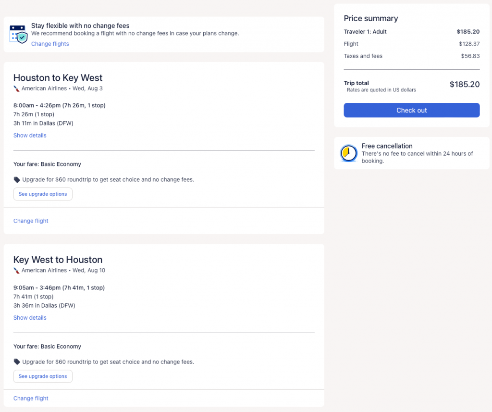Viewport: 492px width, 412px height.
Task: Expand Show details for Key West to Houston flight
Action: tap(30, 318)
